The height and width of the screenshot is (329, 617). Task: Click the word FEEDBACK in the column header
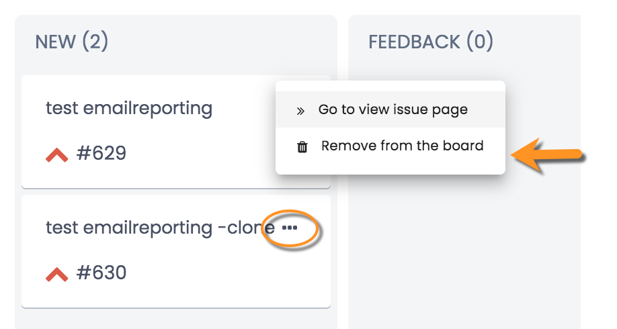coord(414,42)
